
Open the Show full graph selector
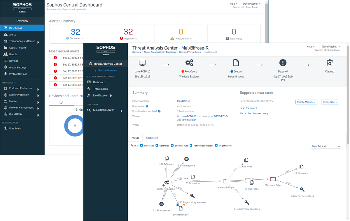325,146
